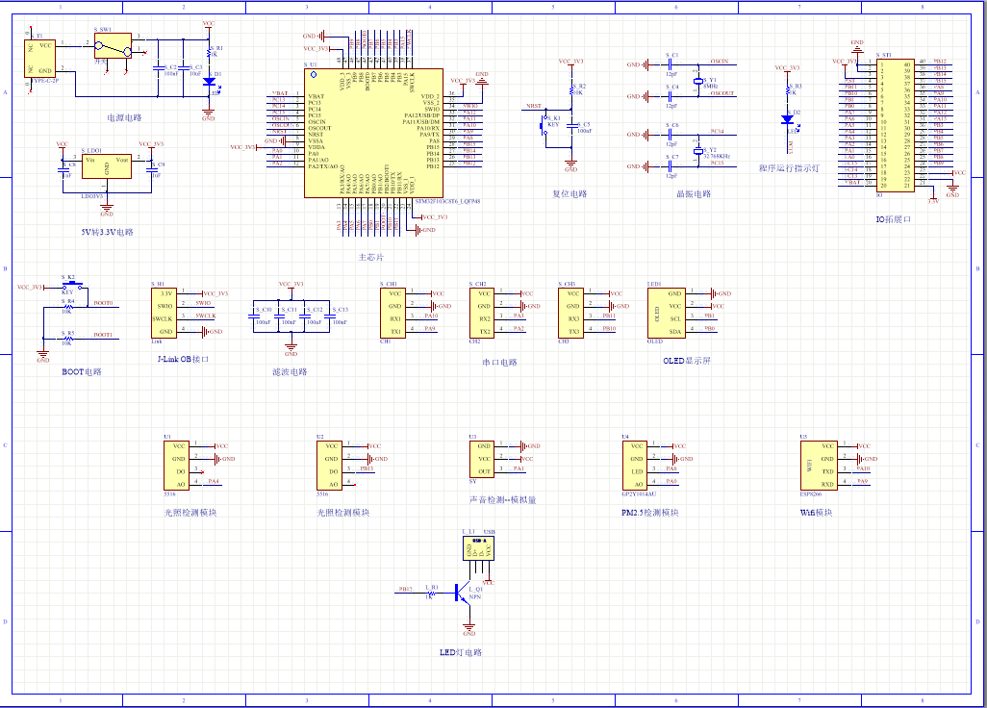Select the S_C3 10uF capacitor
987x708 pixels.
[x=183, y=68]
